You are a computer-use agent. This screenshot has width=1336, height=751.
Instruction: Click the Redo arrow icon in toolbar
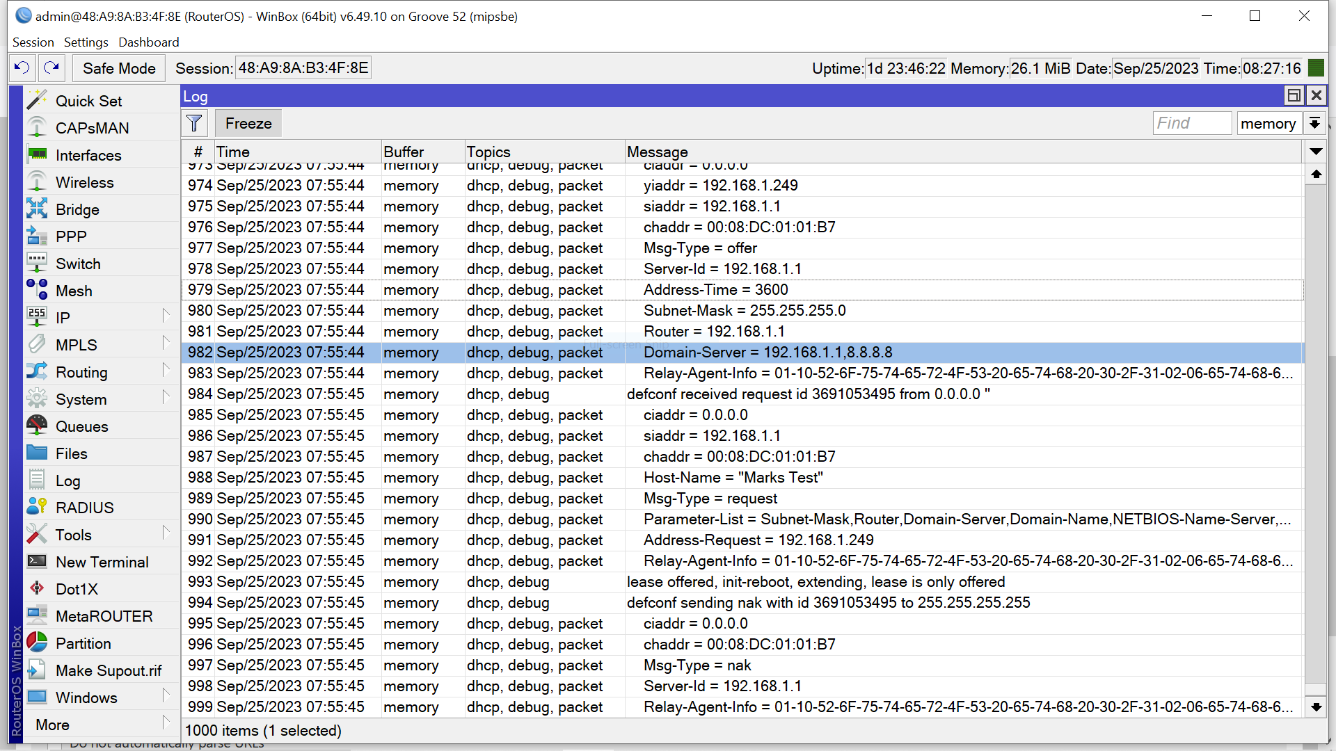point(51,68)
